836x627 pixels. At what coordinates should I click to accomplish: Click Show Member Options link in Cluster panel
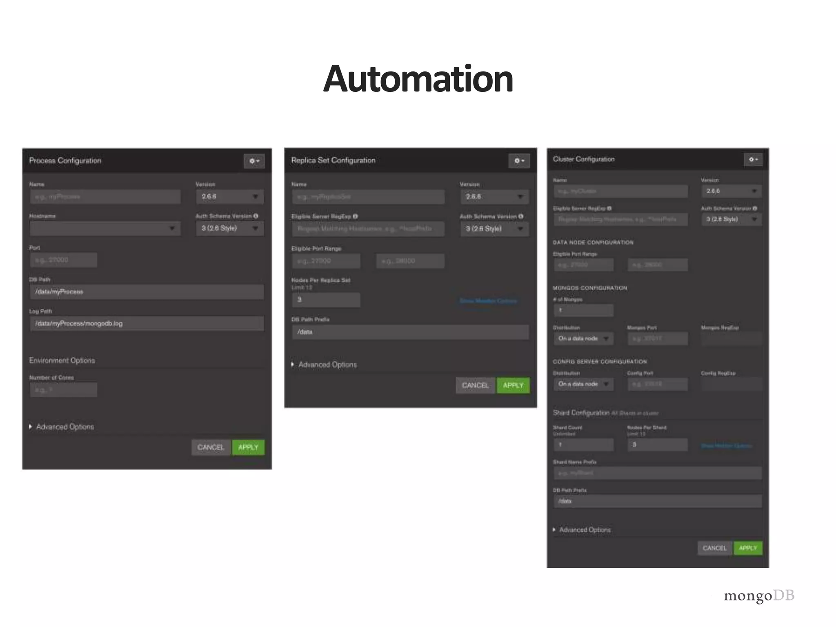click(726, 446)
